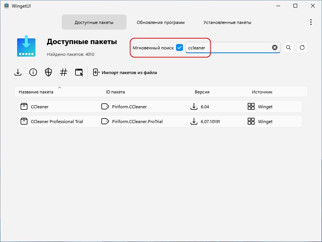Screen dimensions: 322x242
Task: Click the Winget source text in CCleaner row
Action: (x=265, y=107)
